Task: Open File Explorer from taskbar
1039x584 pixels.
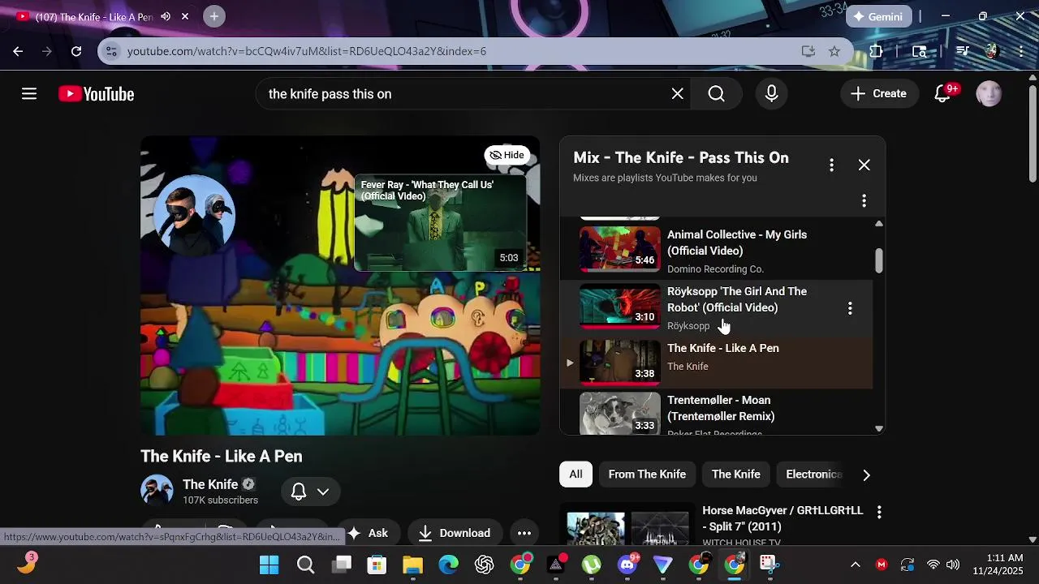Action: click(412, 565)
